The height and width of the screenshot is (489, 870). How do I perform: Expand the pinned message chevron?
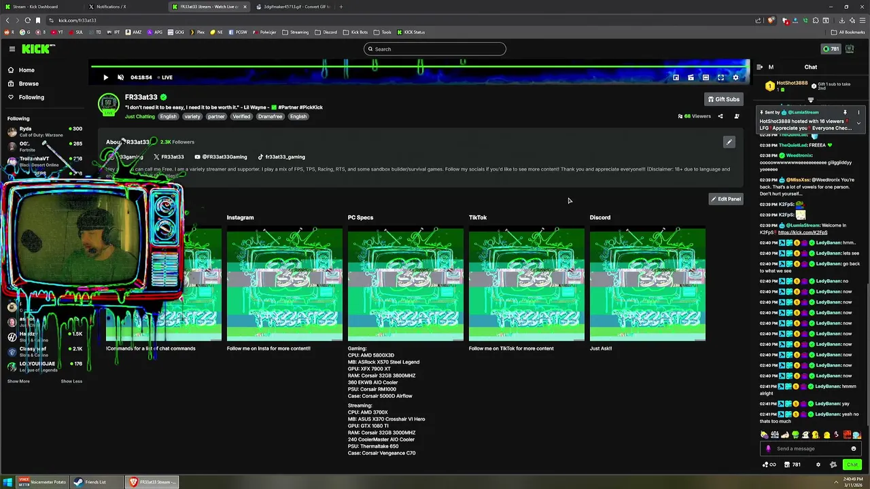858,124
